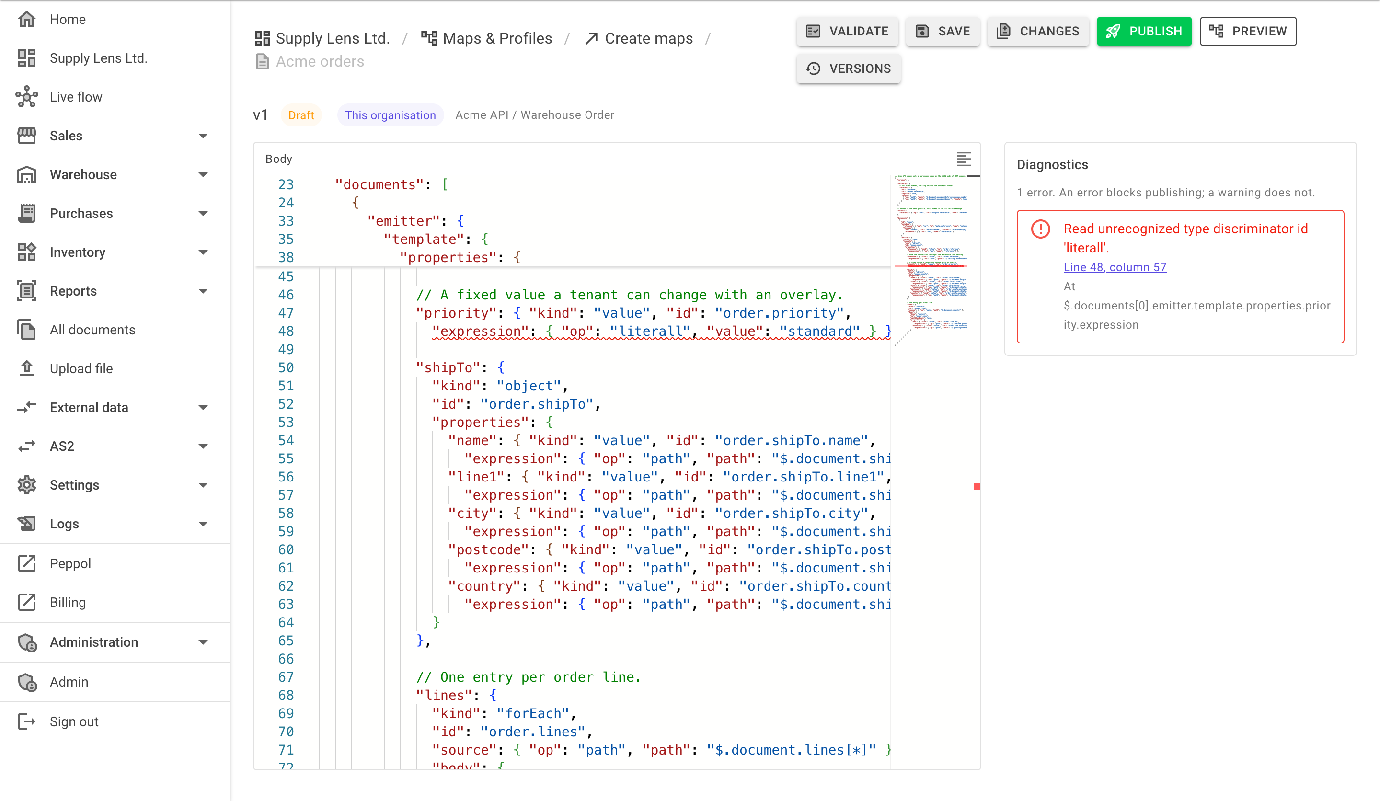Click the Upload file arrow icon

26,368
